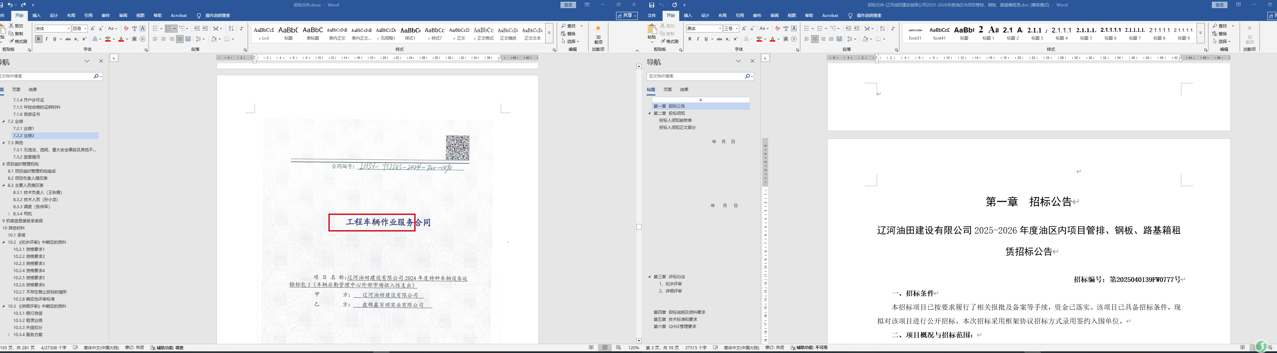Apply the 标题 1 style in 招标文件 window

[x=989, y=33]
